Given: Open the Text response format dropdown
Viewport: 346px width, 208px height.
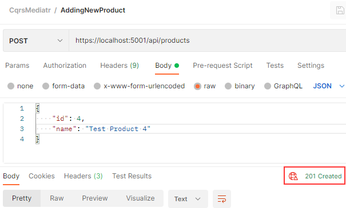Looking at the screenshot, I should coord(188,199).
